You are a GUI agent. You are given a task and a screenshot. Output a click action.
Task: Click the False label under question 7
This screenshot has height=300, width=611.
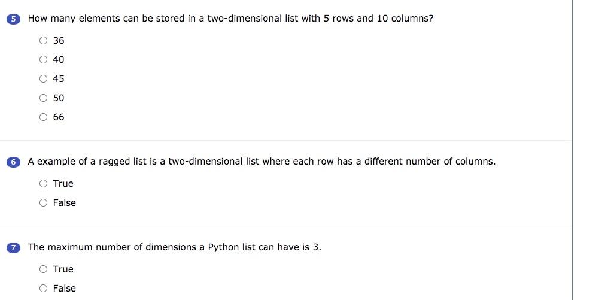64,288
